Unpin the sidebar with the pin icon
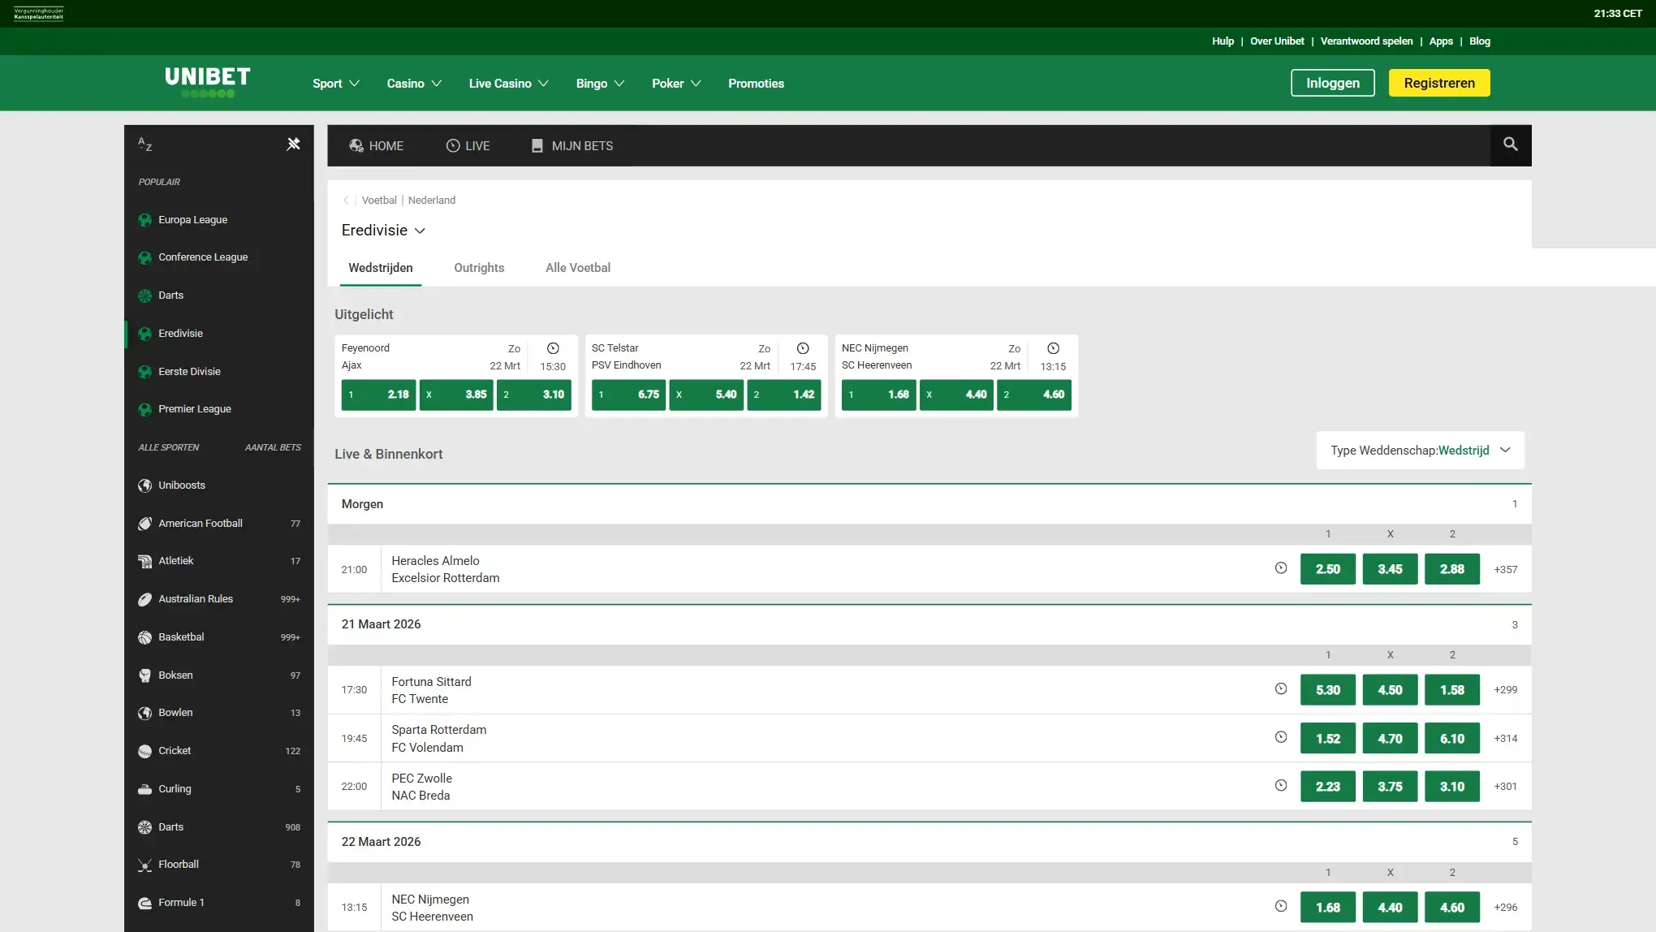The image size is (1656, 932). 293,144
